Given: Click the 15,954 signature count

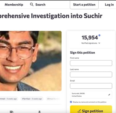Looking at the screenshot, I should point(90,38).
